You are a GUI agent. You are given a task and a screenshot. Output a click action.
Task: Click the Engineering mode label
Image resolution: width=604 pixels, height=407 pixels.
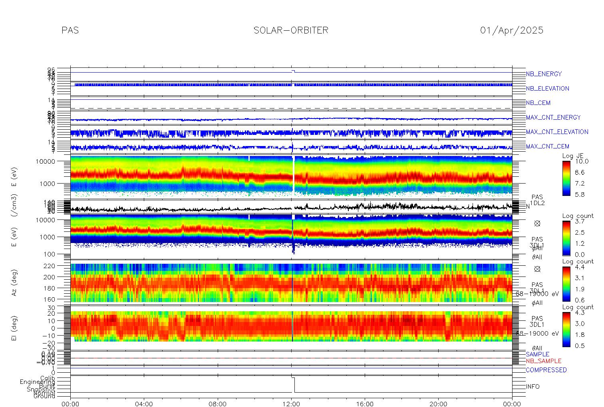pyautogui.click(x=38, y=382)
